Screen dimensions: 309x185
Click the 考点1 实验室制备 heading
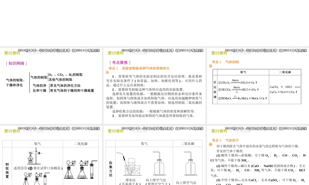point(139,68)
